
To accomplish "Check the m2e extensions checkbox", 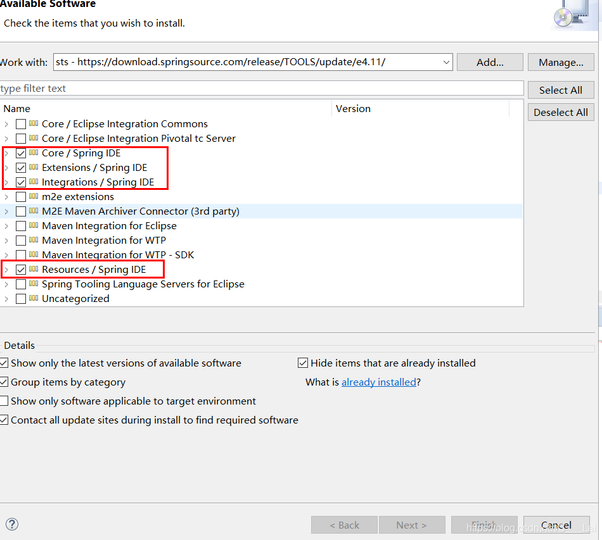I will point(21,197).
